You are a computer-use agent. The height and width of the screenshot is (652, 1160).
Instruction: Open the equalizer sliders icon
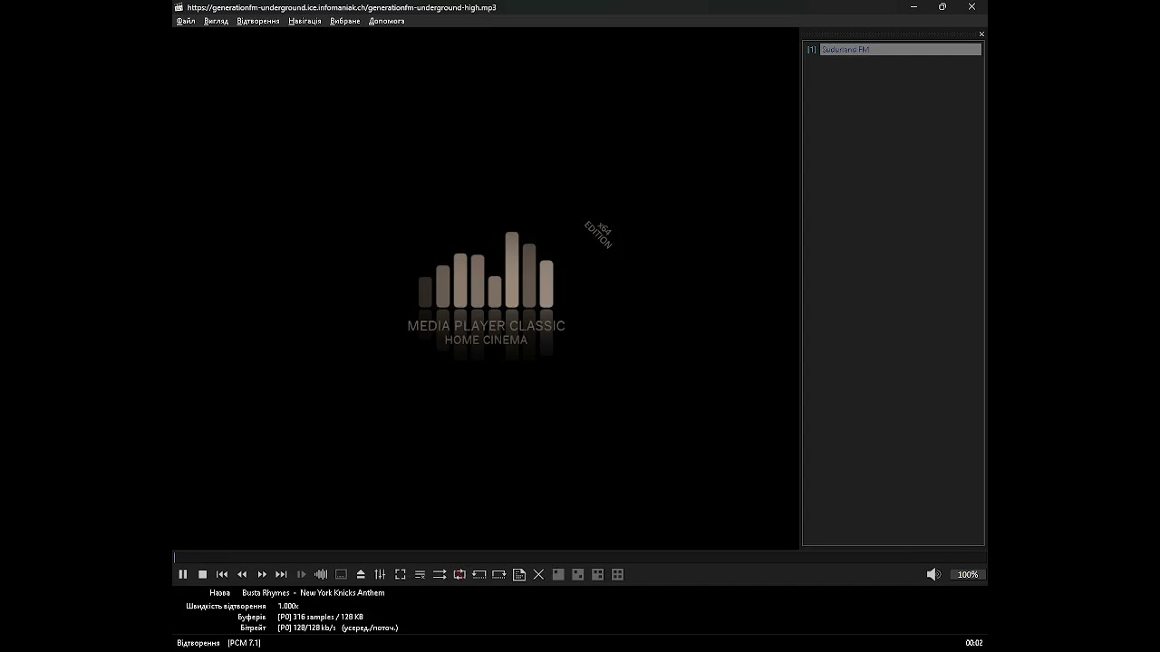coord(381,574)
